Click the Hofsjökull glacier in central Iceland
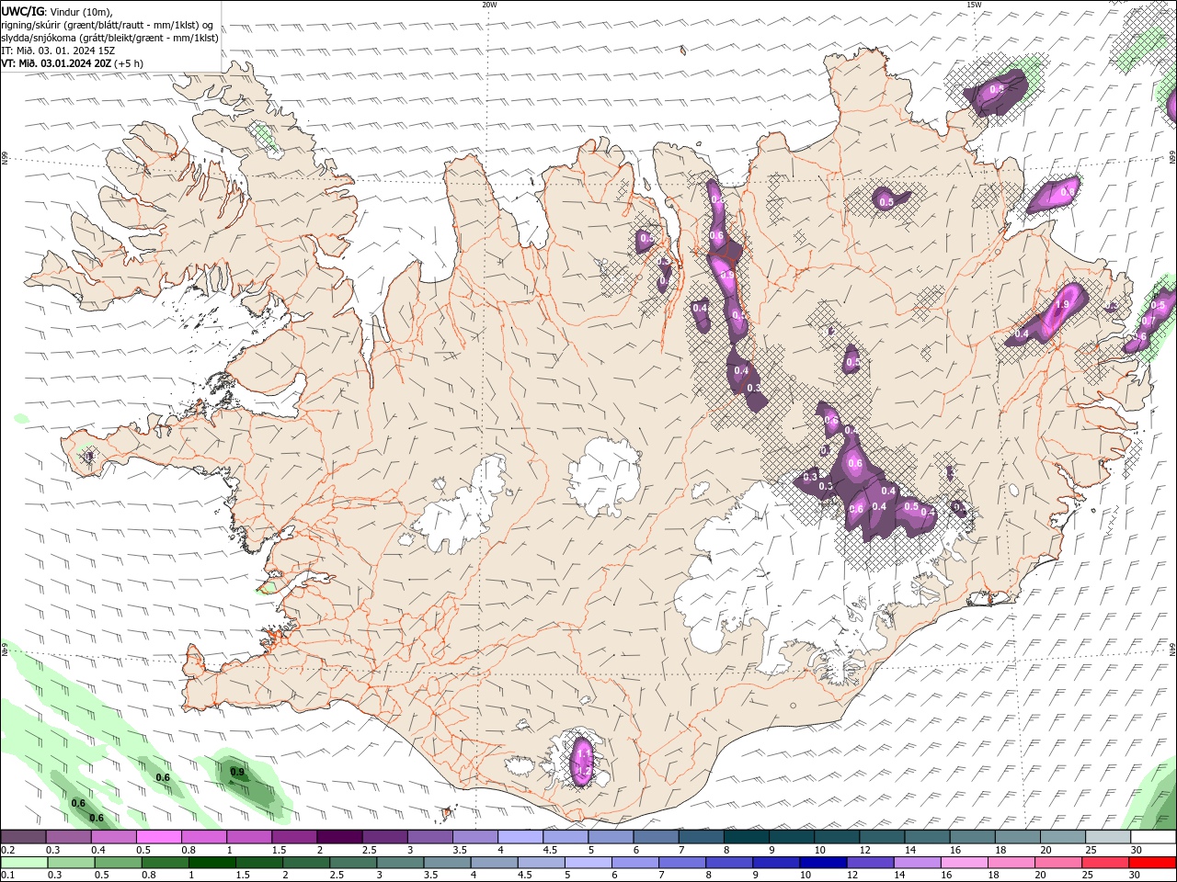Viewport: 1177px width, 882px height. tap(604, 478)
